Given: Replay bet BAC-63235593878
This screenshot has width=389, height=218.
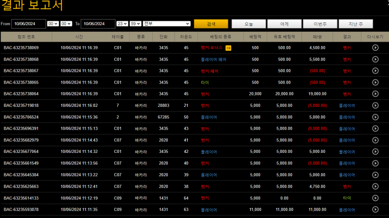Looking at the screenshot, I should (375, 209).
